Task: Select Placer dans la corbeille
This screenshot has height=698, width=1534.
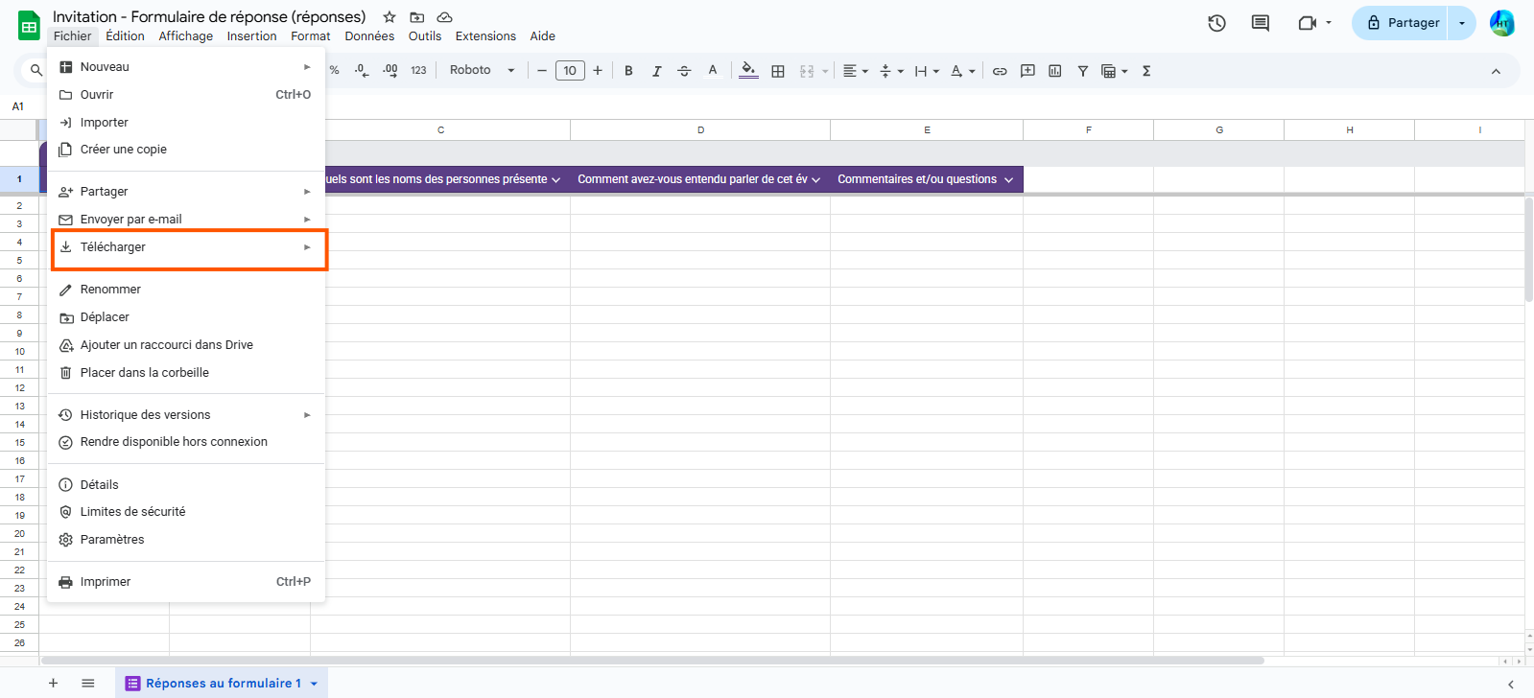Action: pos(186,373)
